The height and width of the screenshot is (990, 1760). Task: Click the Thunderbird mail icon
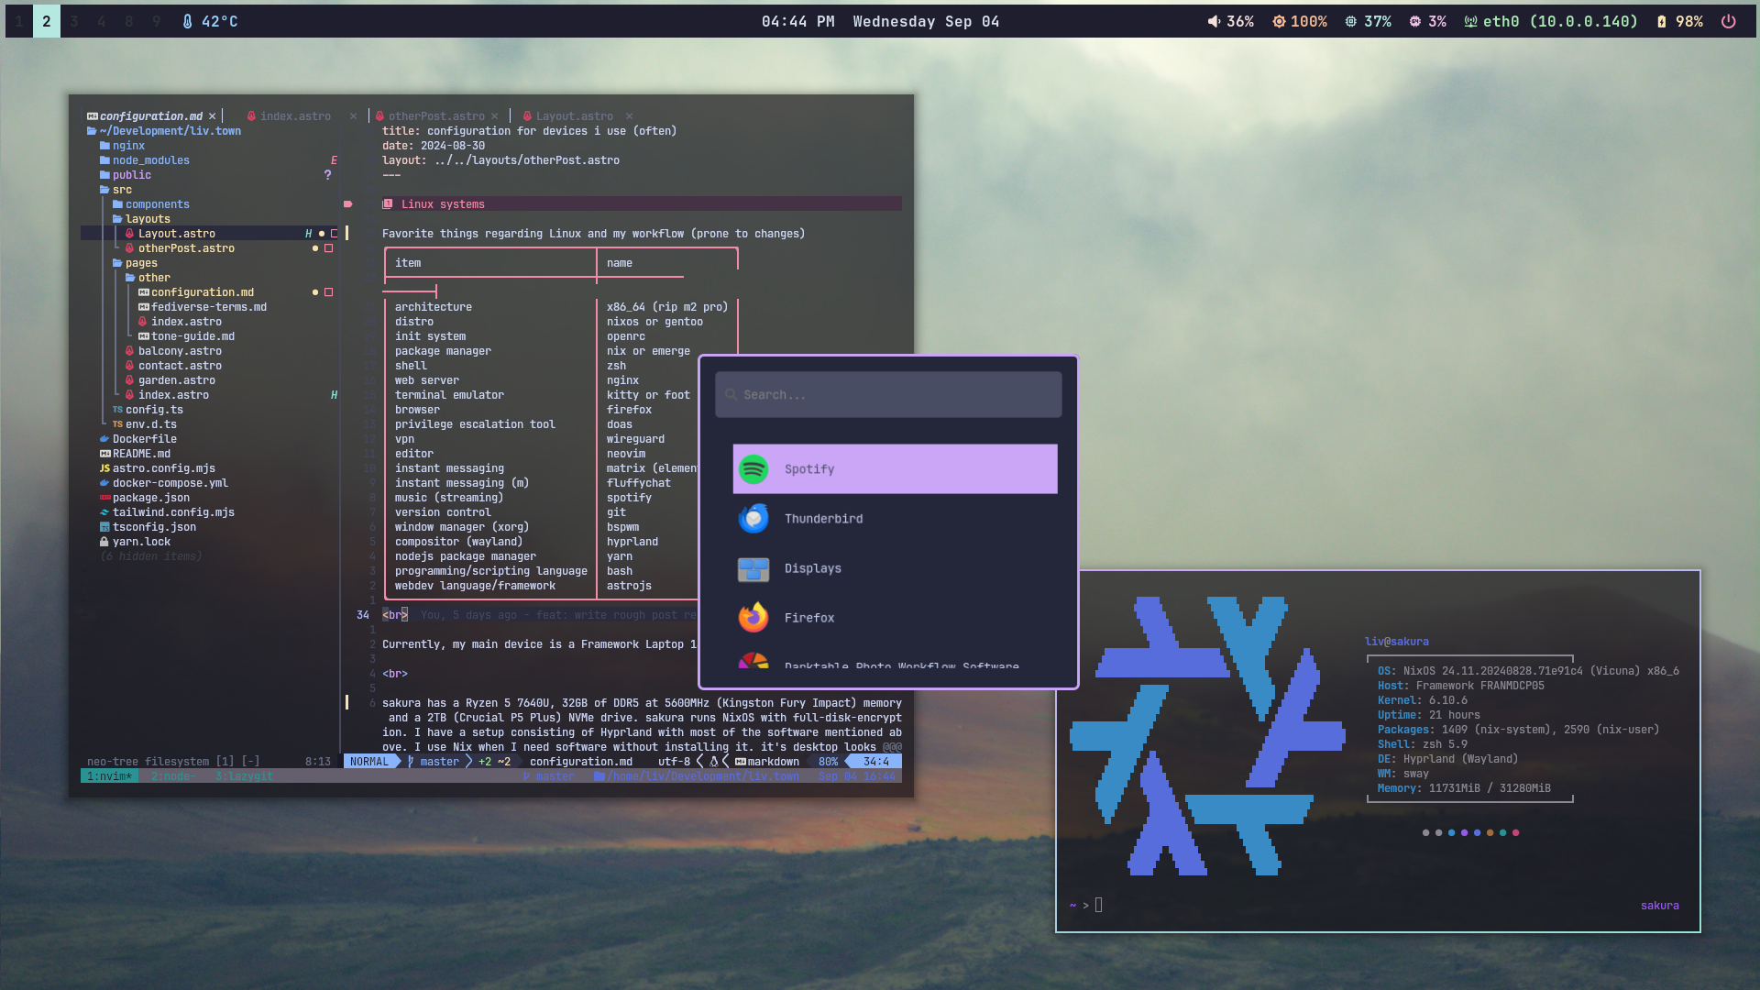[x=753, y=519]
